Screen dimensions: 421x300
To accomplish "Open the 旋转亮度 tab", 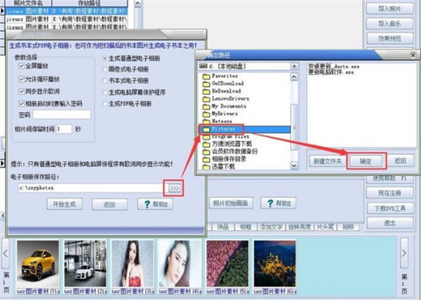I will 300,227.
